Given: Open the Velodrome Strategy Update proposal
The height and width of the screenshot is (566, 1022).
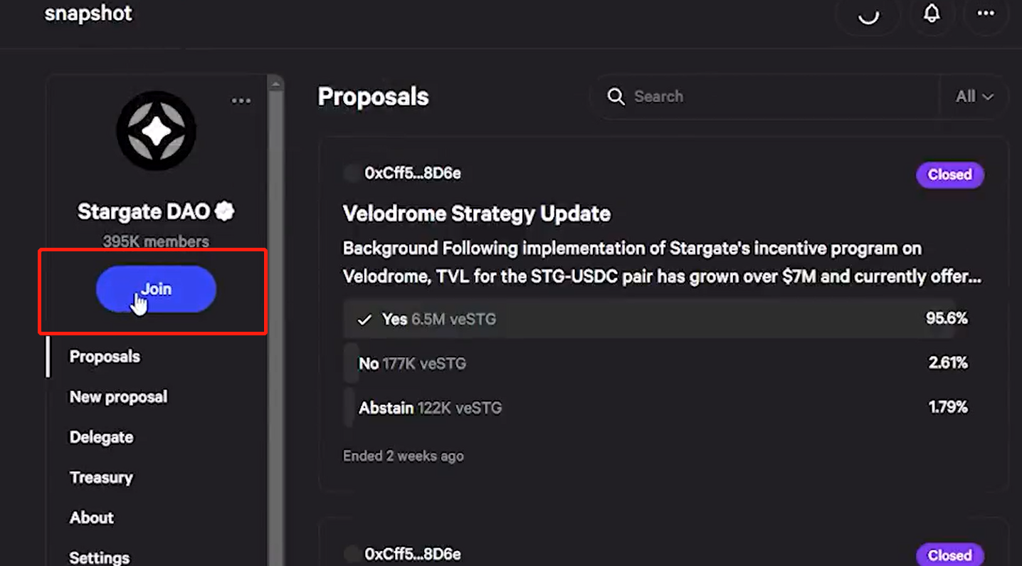Looking at the screenshot, I should point(476,214).
